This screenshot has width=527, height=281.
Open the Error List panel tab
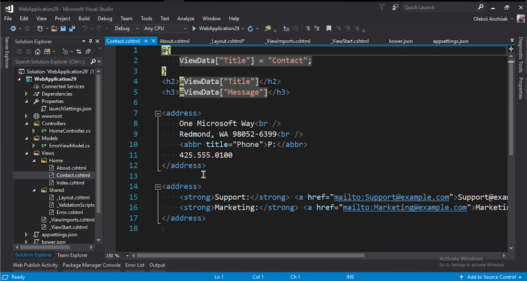[135, 265]
